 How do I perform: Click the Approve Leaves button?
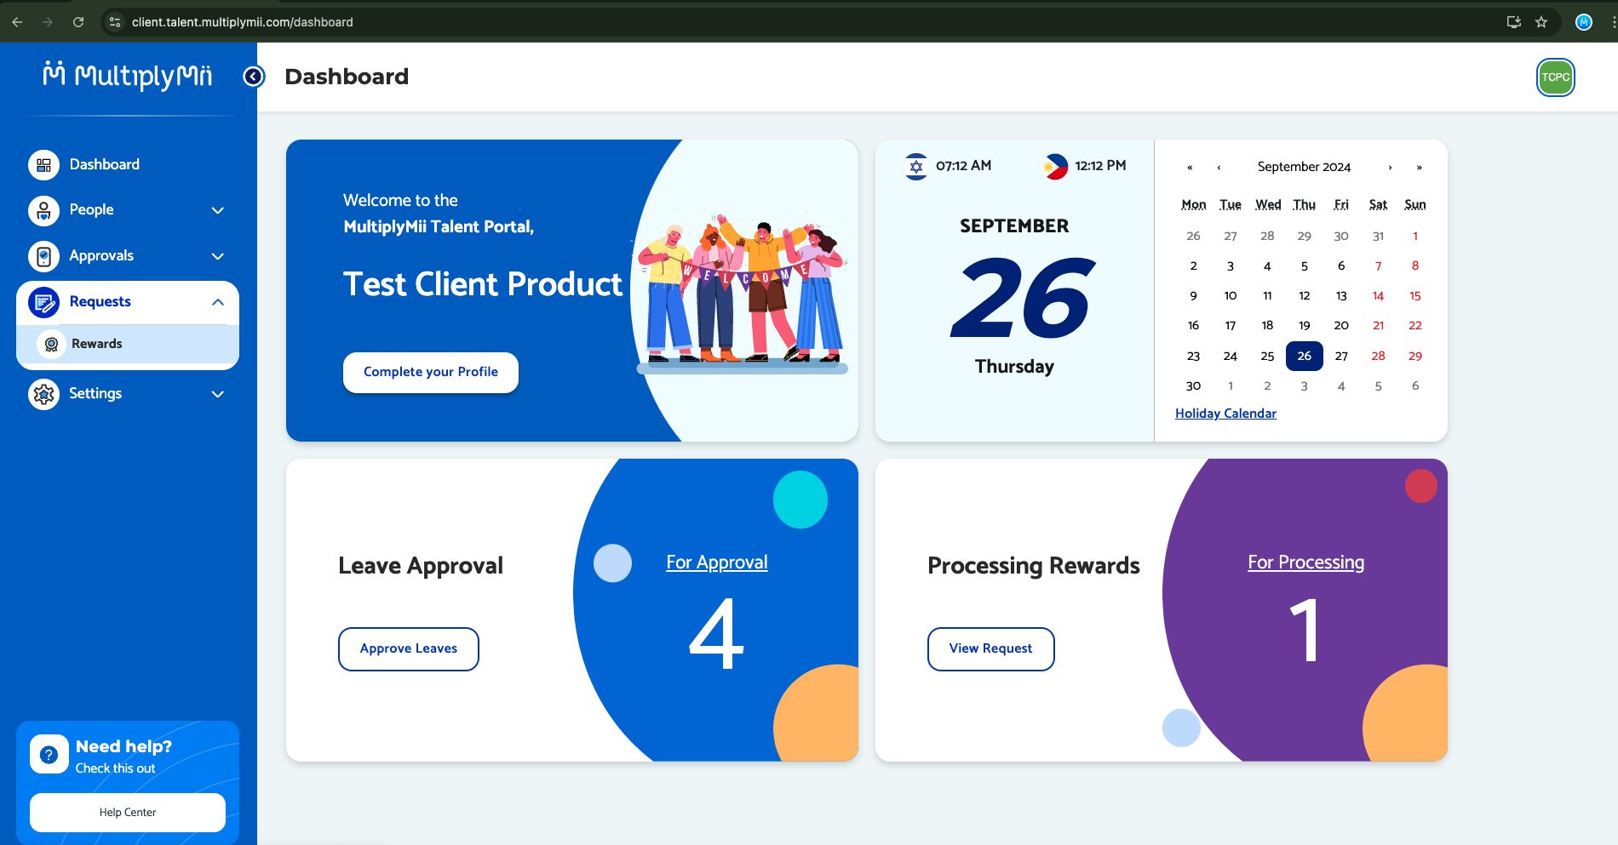click(x=409, y=649)
